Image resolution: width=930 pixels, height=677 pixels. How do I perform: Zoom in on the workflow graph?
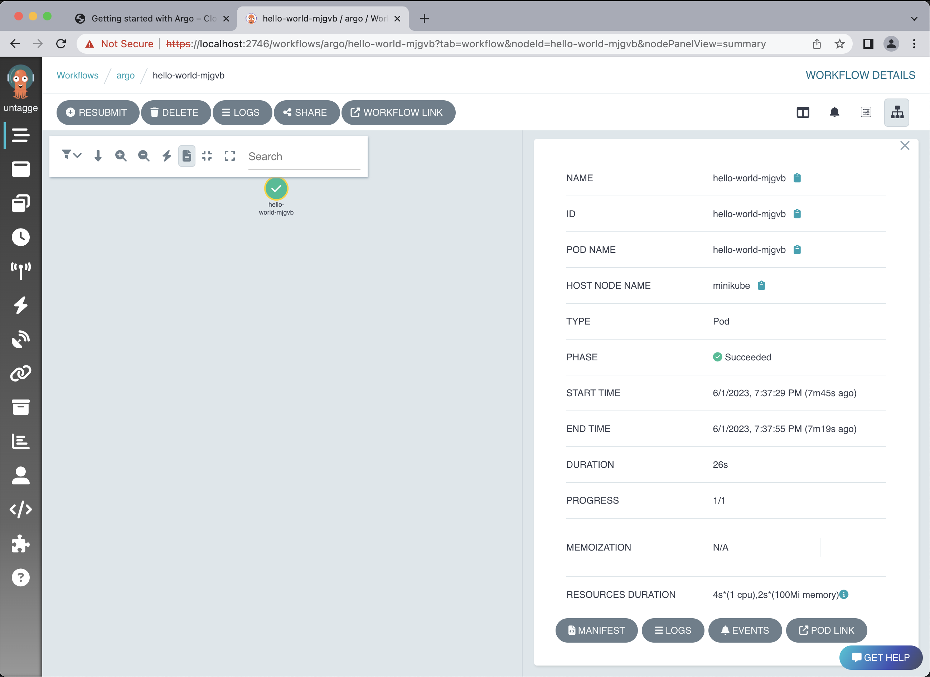pos(121,156)
